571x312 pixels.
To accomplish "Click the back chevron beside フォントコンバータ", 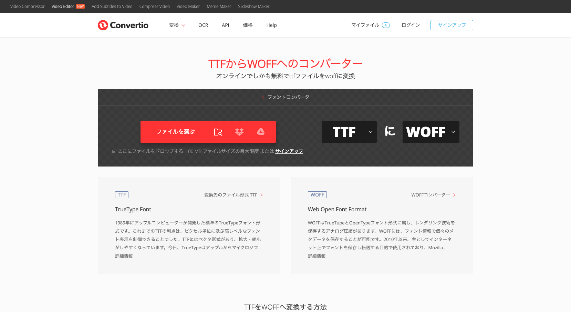I will pyautogui.click(x=263, y=97).
